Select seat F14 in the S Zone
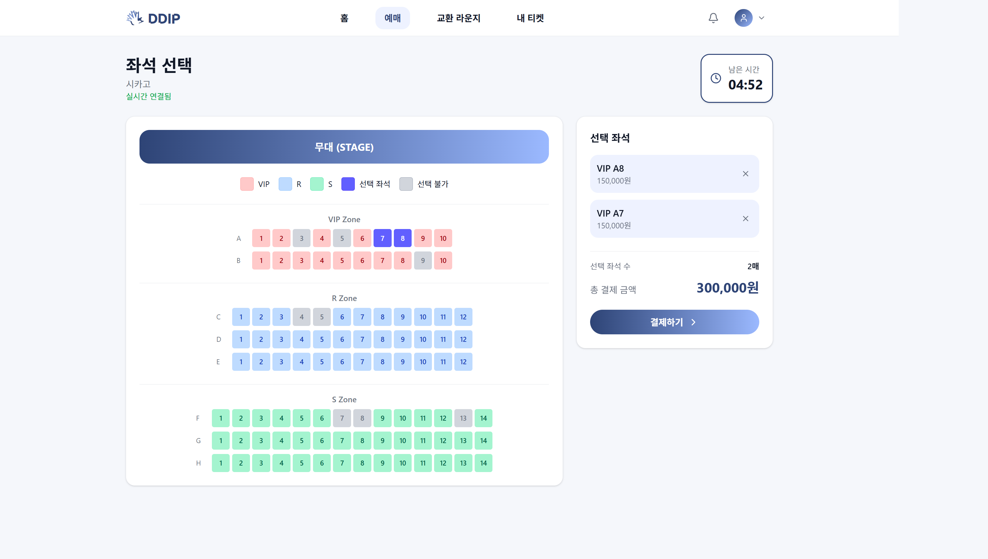Image resolution: width=988 pixels, height=559 pixels. (484, 418)
